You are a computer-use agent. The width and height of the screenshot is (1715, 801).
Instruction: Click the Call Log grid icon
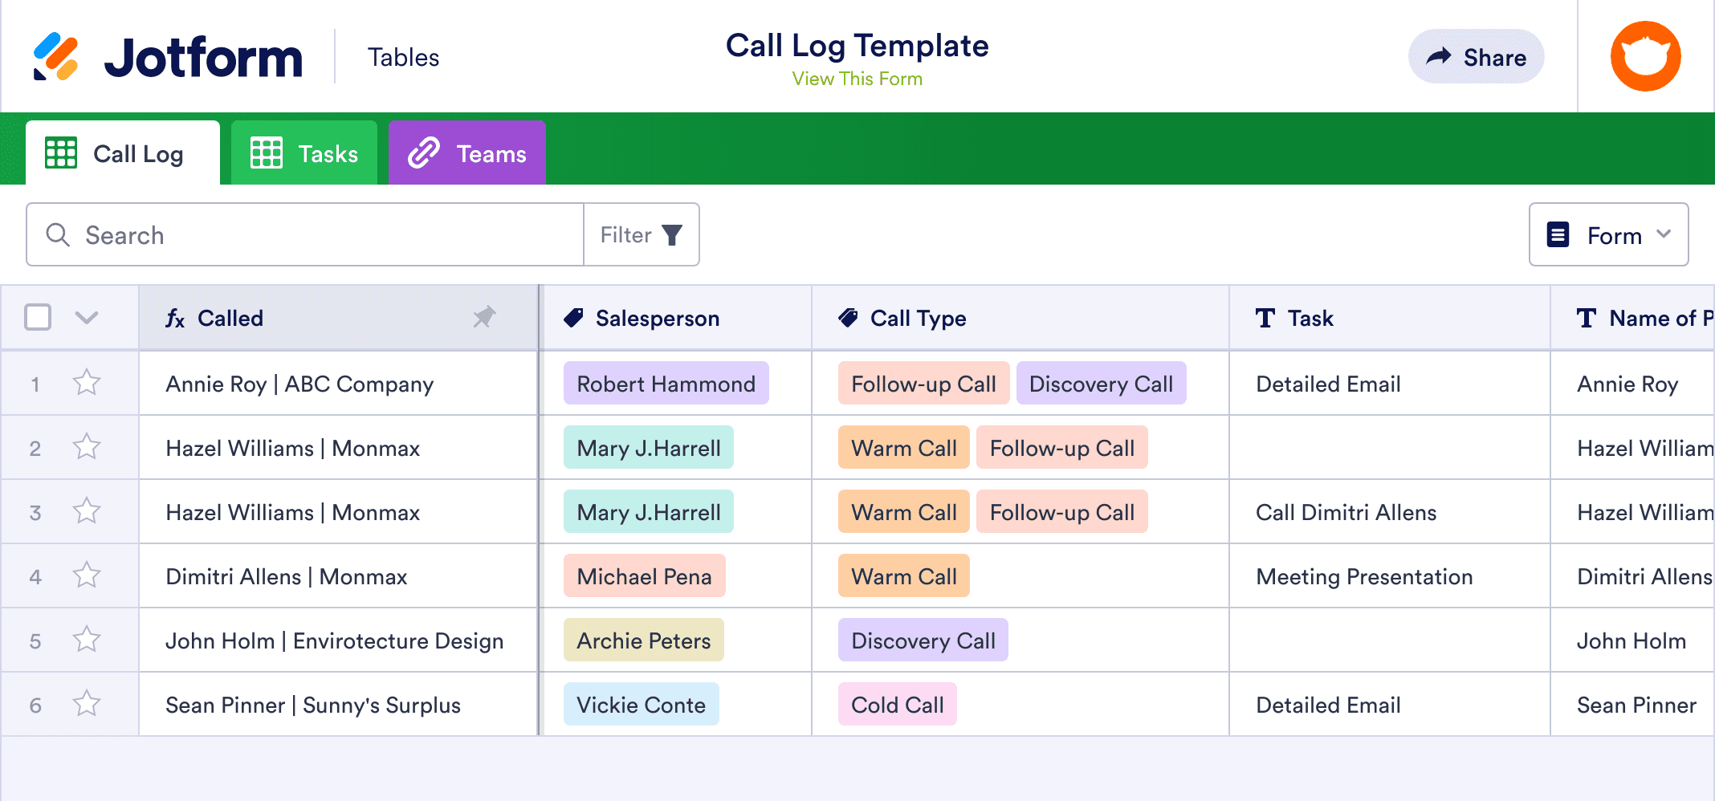(x=61, y=152)
